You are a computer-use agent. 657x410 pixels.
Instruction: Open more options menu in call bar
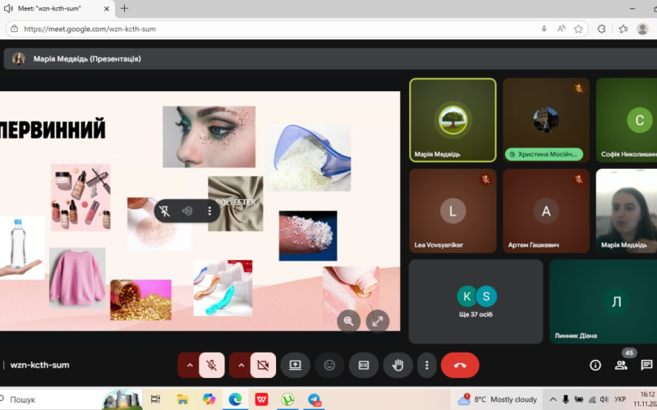426,365
